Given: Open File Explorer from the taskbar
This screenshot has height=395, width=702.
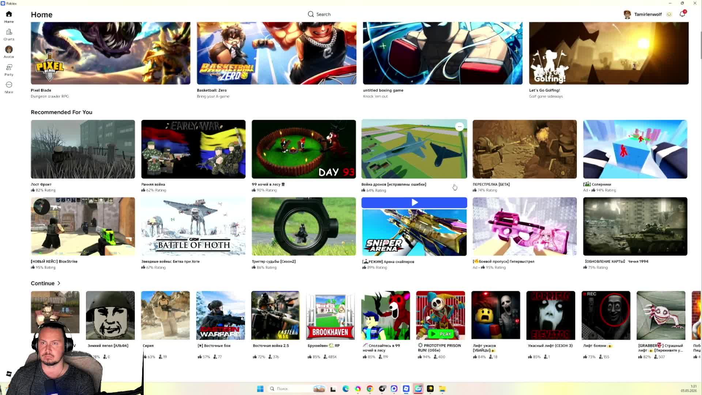Looking at the screenshot, I should coord(442,388).
